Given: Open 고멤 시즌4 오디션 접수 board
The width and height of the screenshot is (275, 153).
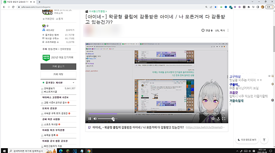Looking at the screenshot, I should (x=55, y=103).
